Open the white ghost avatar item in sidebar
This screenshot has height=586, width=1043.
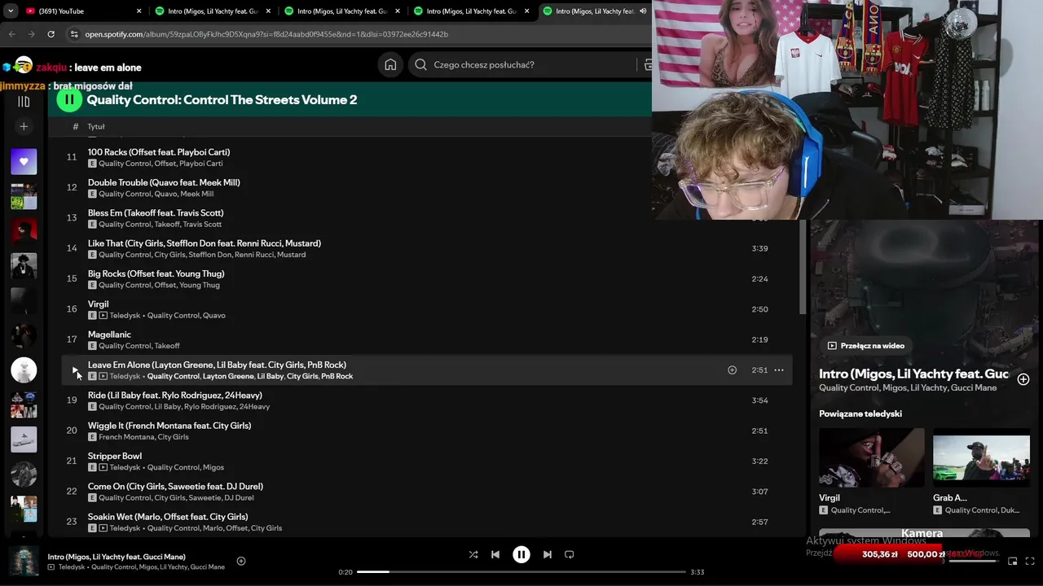[24, 370]
